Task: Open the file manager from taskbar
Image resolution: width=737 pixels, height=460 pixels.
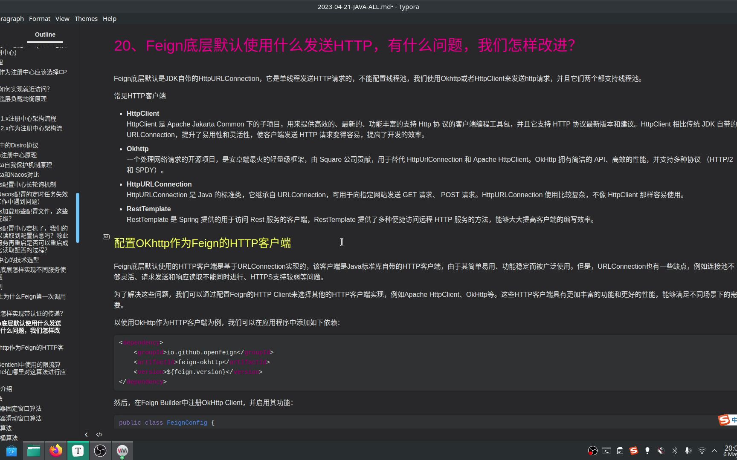Action: tap(34, 451)
